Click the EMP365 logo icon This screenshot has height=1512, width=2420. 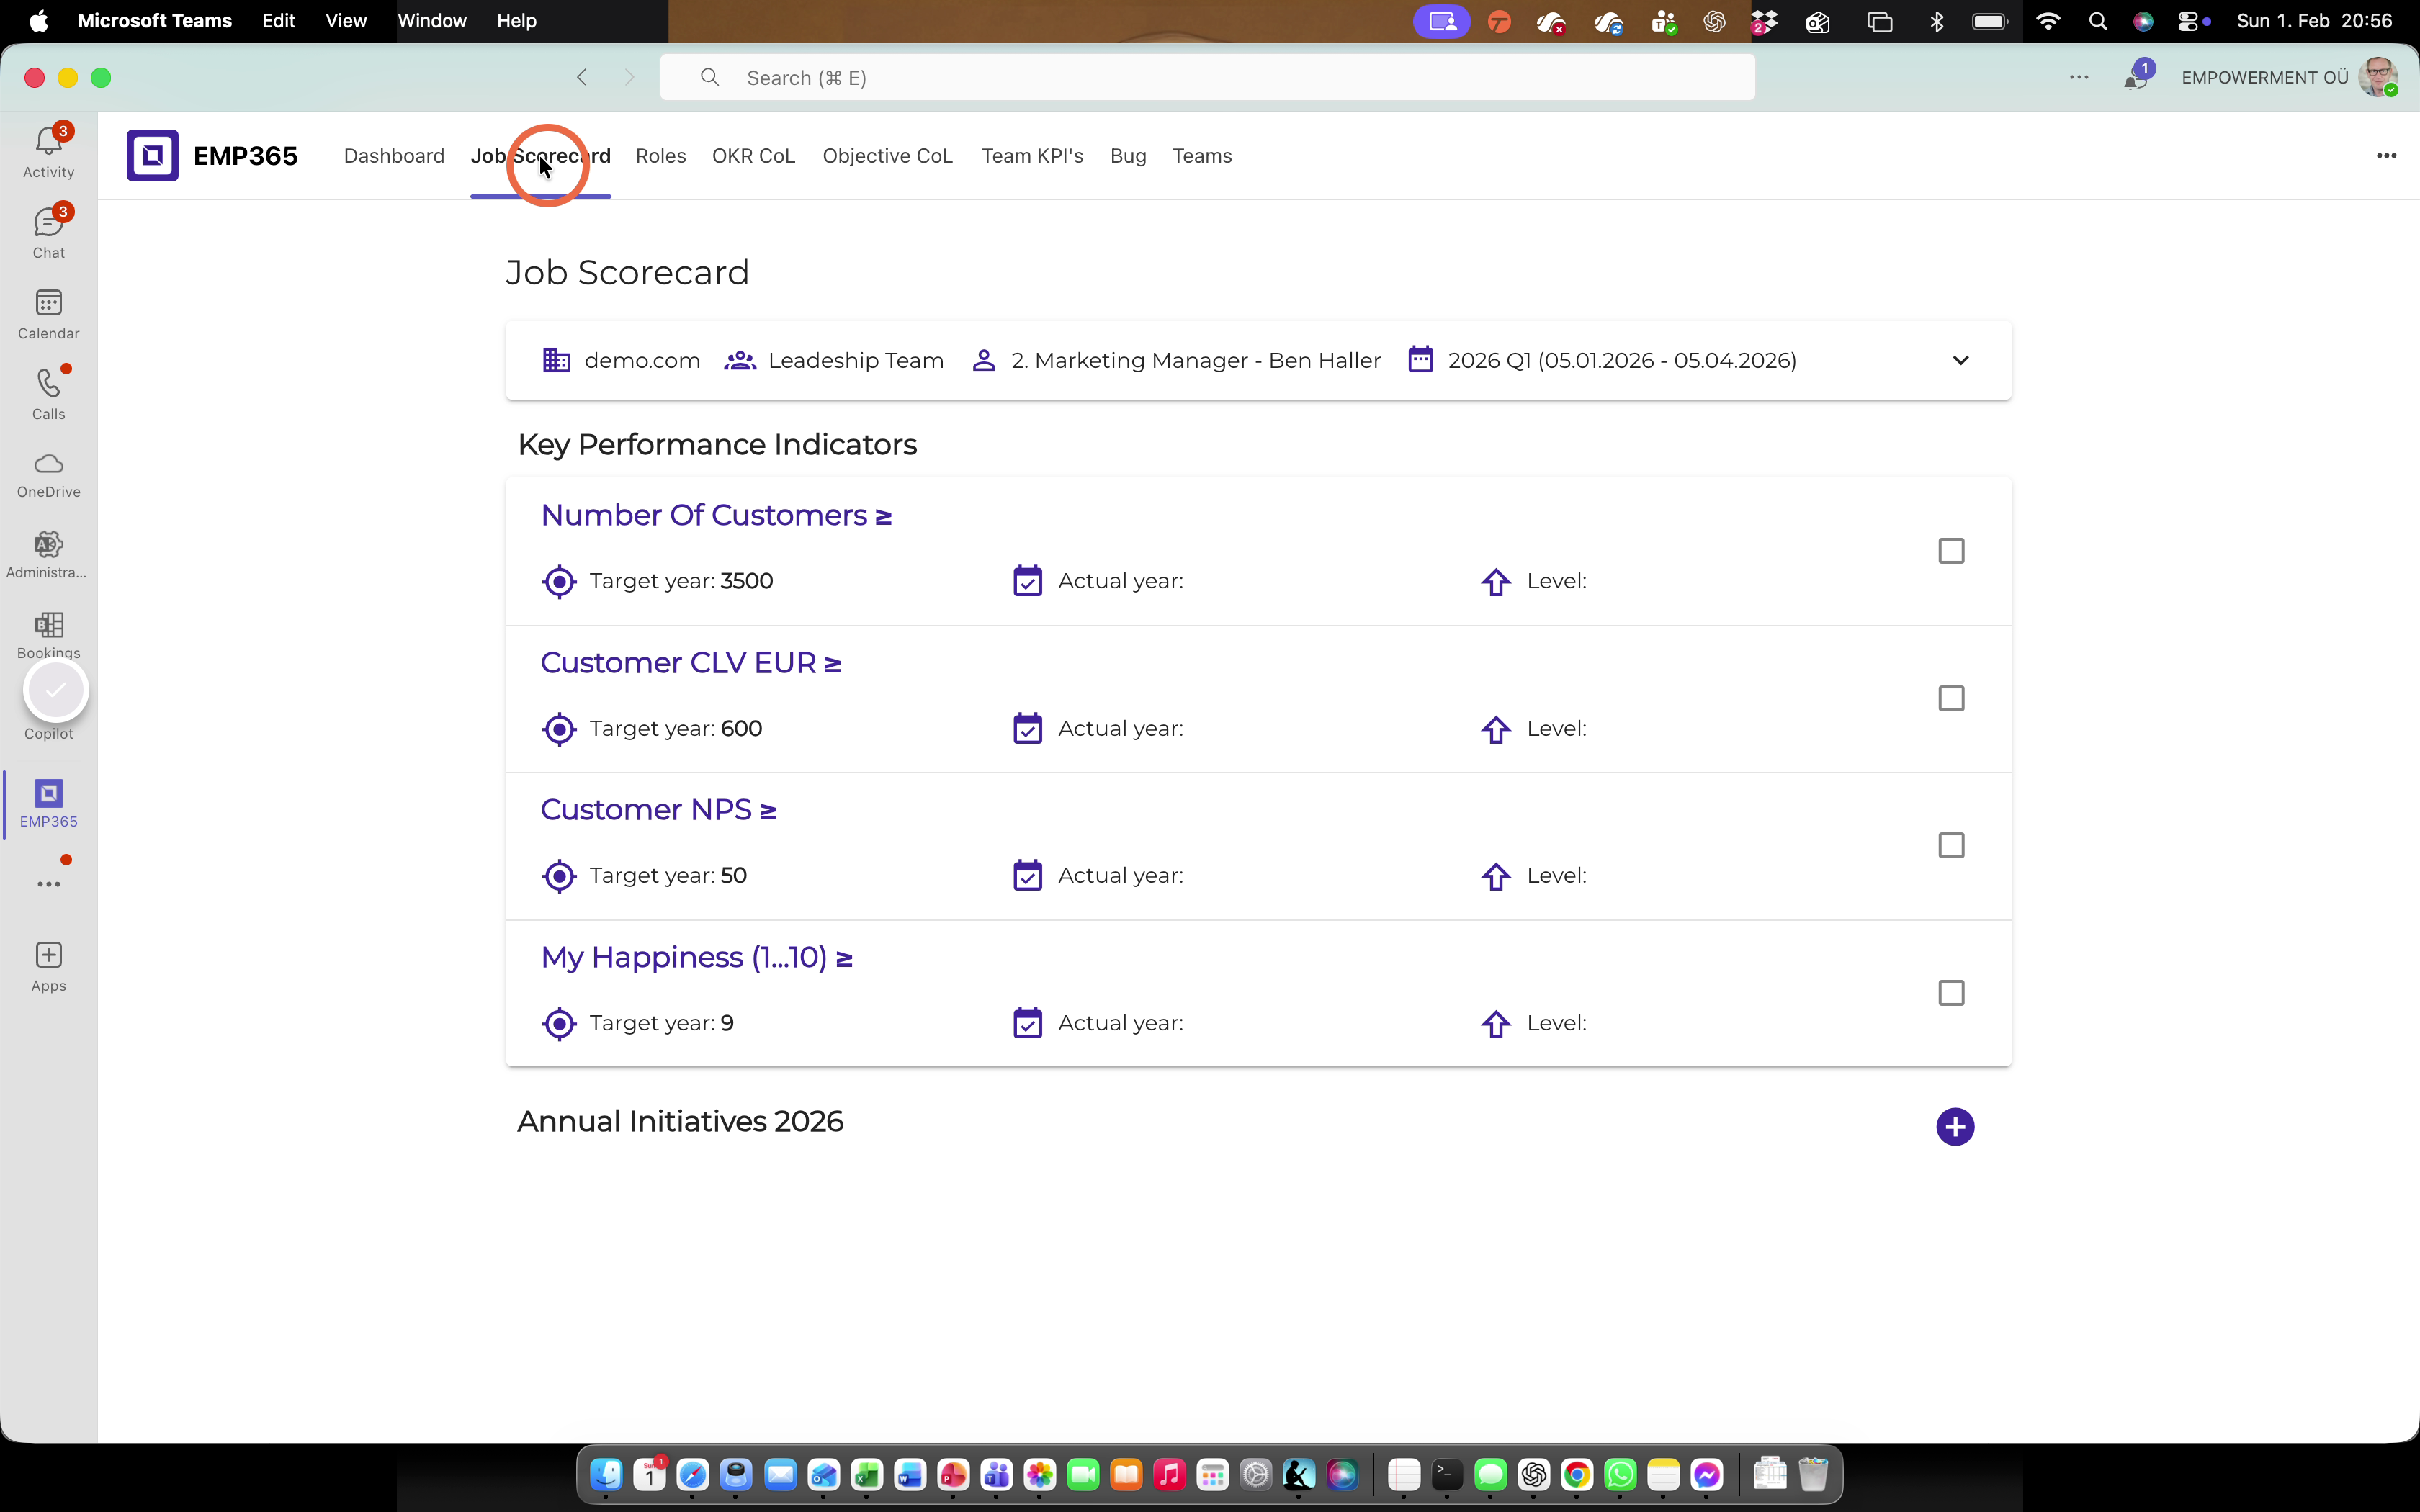(152, 155)
